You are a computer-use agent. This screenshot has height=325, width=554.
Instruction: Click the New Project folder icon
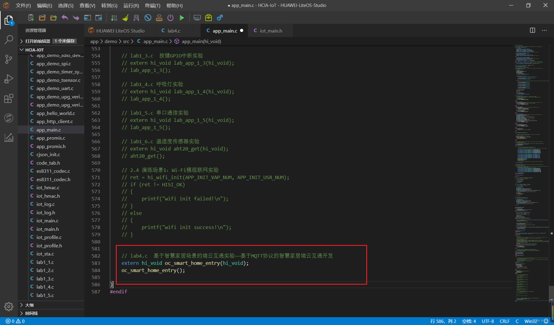click(54, 18)
